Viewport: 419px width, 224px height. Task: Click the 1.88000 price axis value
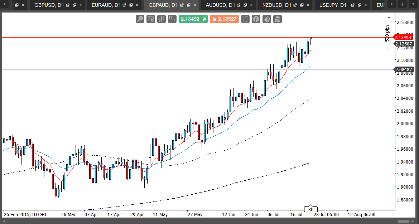405,200
